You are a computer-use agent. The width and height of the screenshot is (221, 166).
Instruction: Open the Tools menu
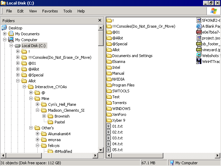[x=68, y=11]
